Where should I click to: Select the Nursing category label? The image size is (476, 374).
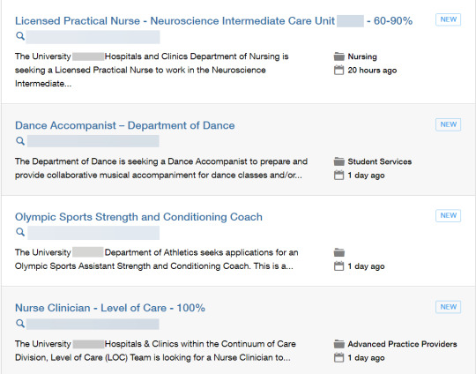pos(362,56)
